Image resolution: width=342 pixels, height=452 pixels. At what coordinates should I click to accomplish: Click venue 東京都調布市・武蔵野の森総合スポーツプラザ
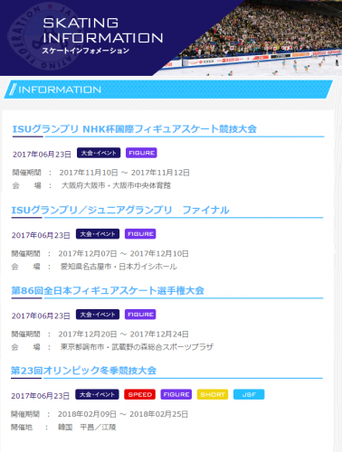coord(137,347)
